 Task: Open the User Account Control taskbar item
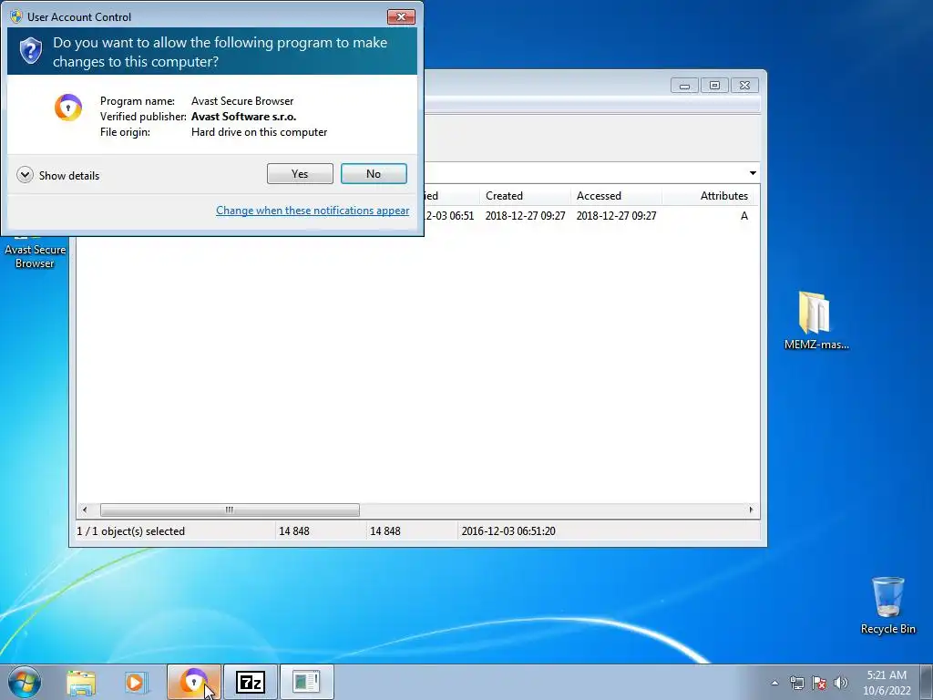(x=306, y=682)
